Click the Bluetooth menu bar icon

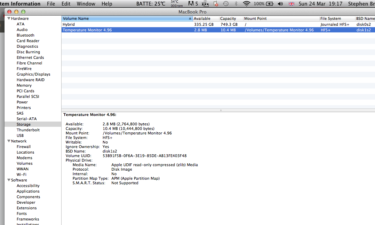click(236, 3)
